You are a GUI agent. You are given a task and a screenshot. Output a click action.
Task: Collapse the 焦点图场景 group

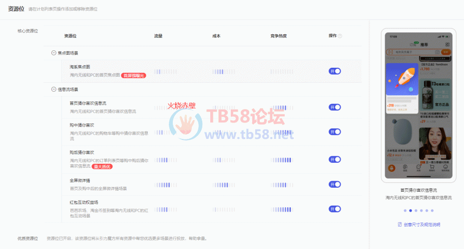click(x=53, y=53)
